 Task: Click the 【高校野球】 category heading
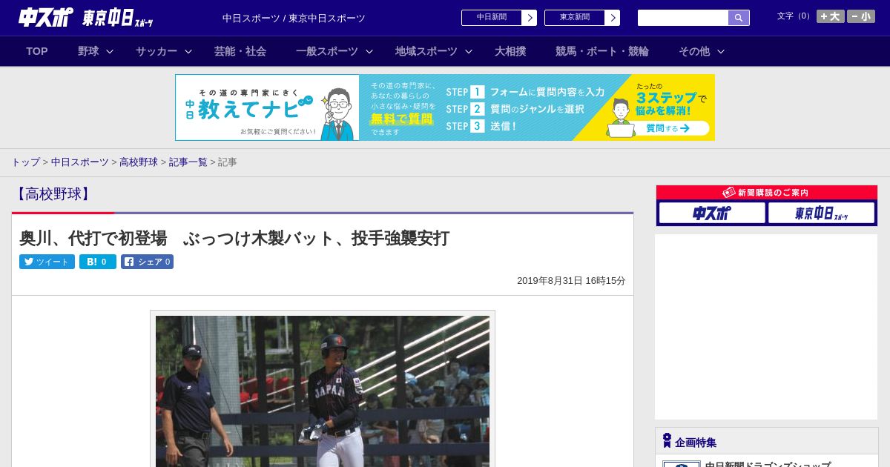53,194
